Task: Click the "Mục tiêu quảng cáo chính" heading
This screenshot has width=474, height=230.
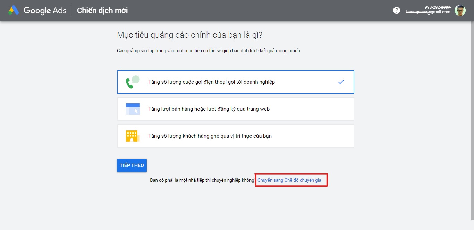Action: [189, 35]
